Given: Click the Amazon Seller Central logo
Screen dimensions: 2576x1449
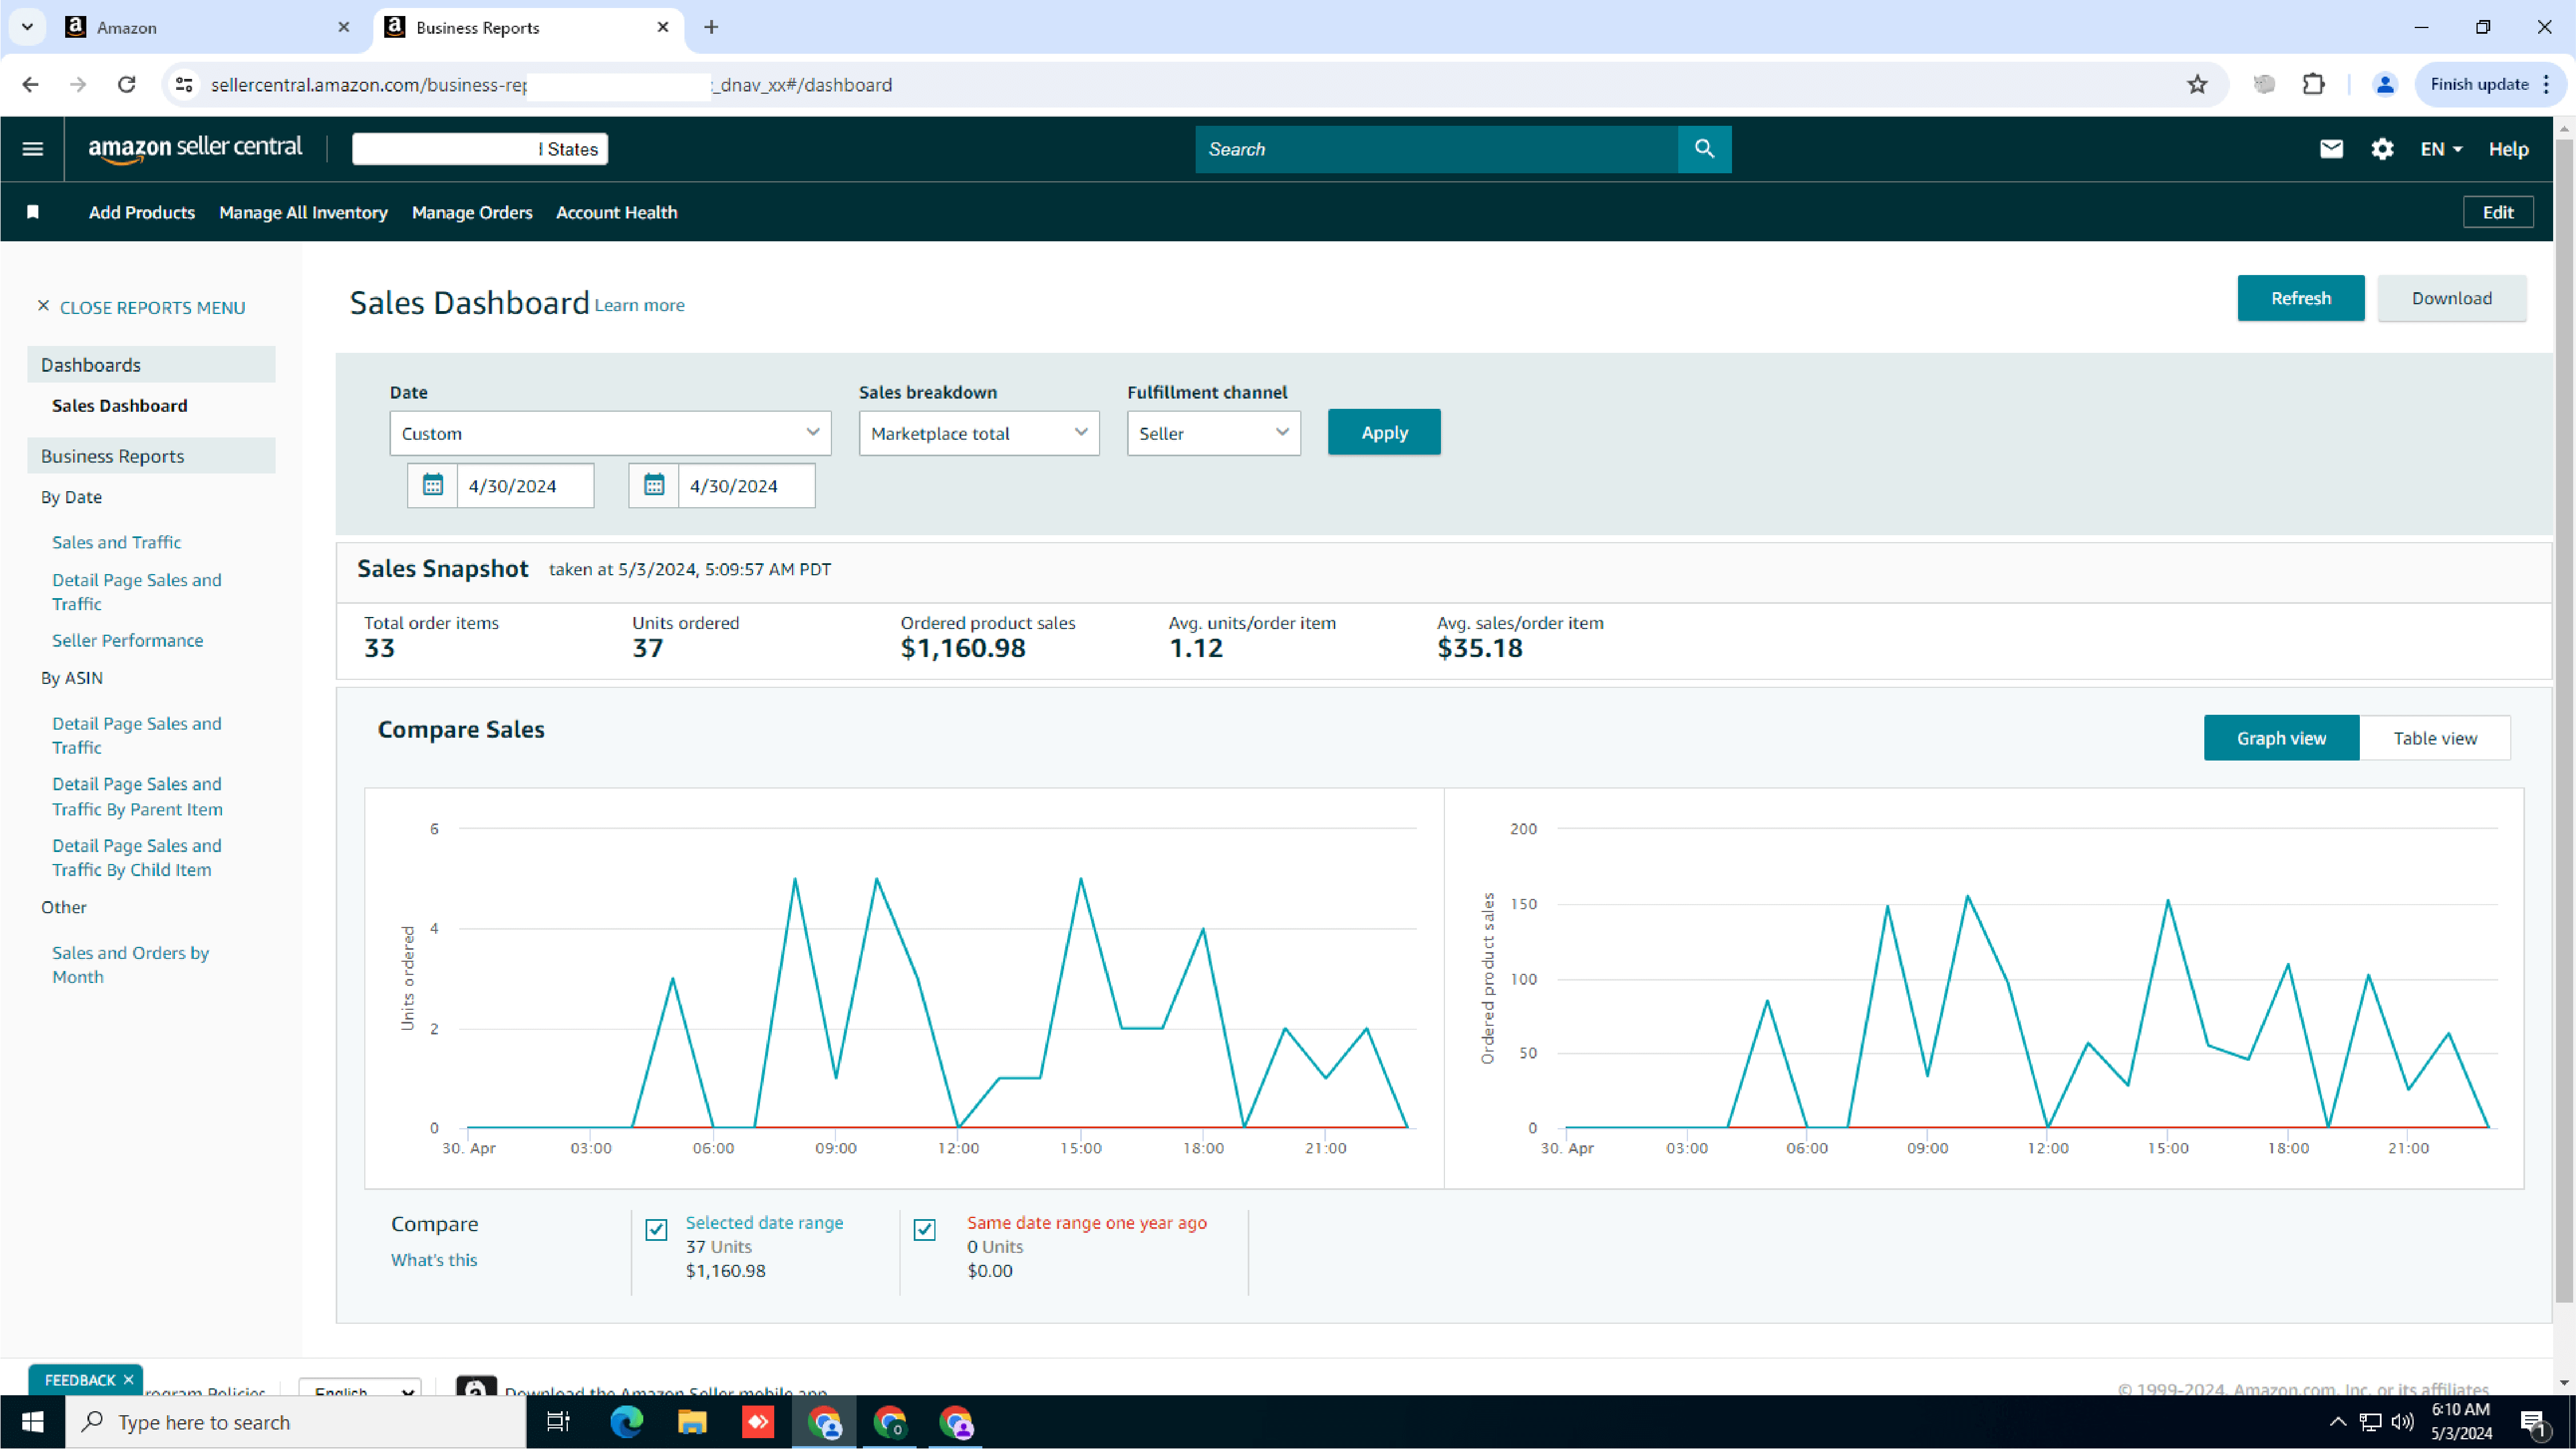Looking at the screenshot, I should pyautogui.click(x=195, y=148).
